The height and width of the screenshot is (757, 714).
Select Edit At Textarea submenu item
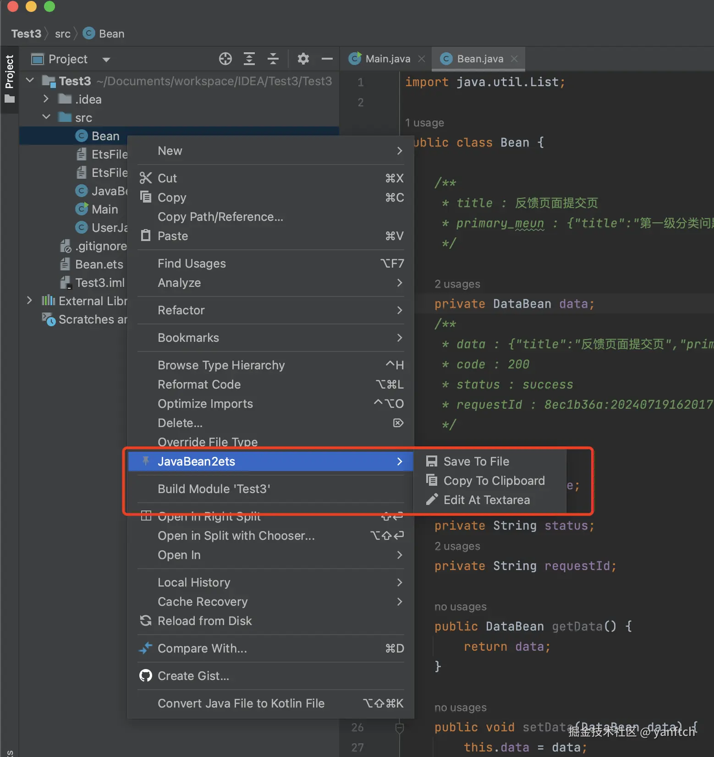(490, 500)
